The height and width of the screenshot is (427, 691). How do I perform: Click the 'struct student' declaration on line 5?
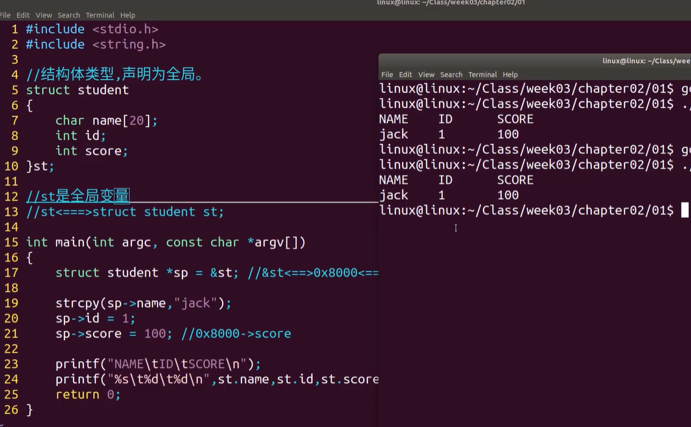[78, 91]
